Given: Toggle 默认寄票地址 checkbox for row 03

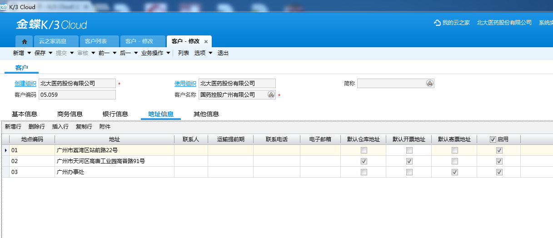Looking at the screenshot, I should pos(454,172).
